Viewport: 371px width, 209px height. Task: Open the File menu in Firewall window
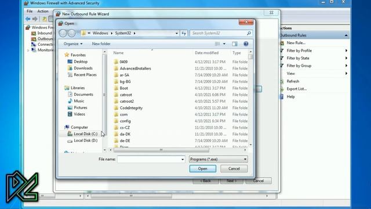point(30,12)
